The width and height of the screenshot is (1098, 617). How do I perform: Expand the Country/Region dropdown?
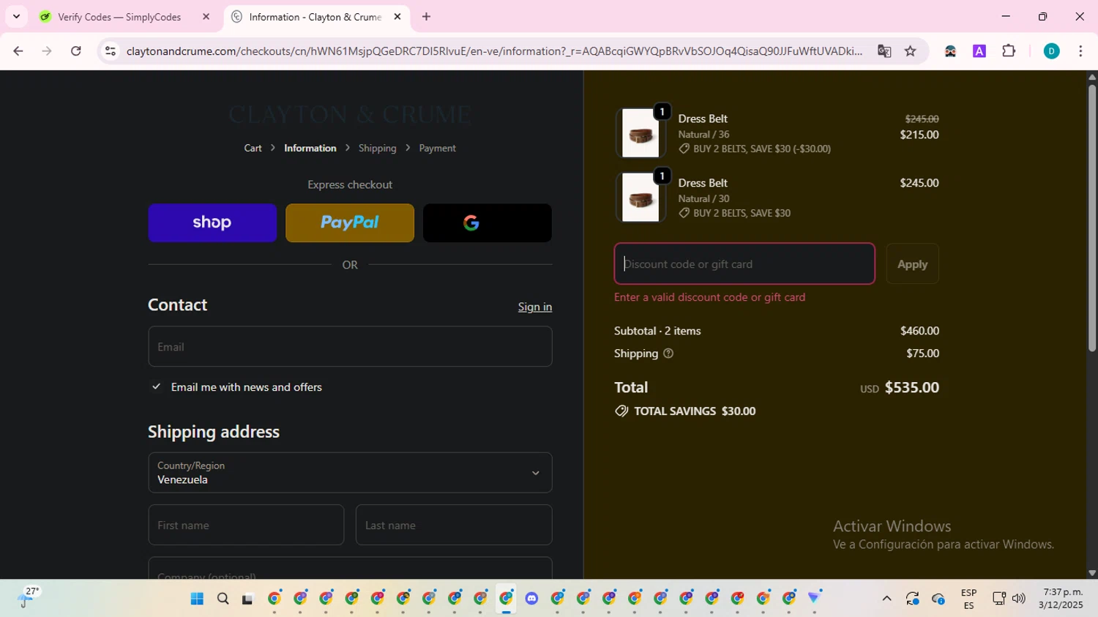(x=350, y=472)
